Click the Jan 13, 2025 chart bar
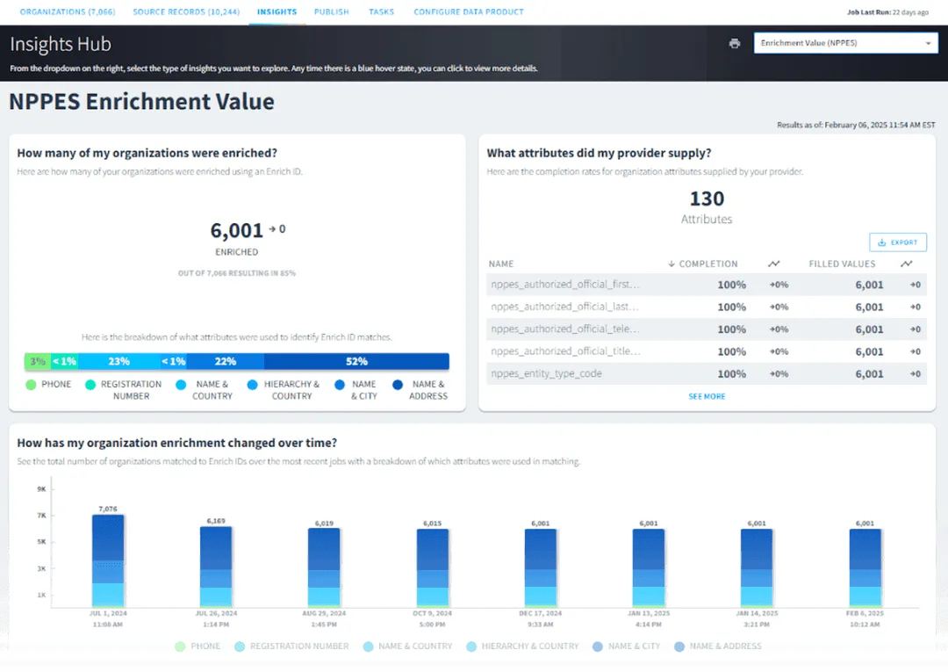 coord(649,568)
